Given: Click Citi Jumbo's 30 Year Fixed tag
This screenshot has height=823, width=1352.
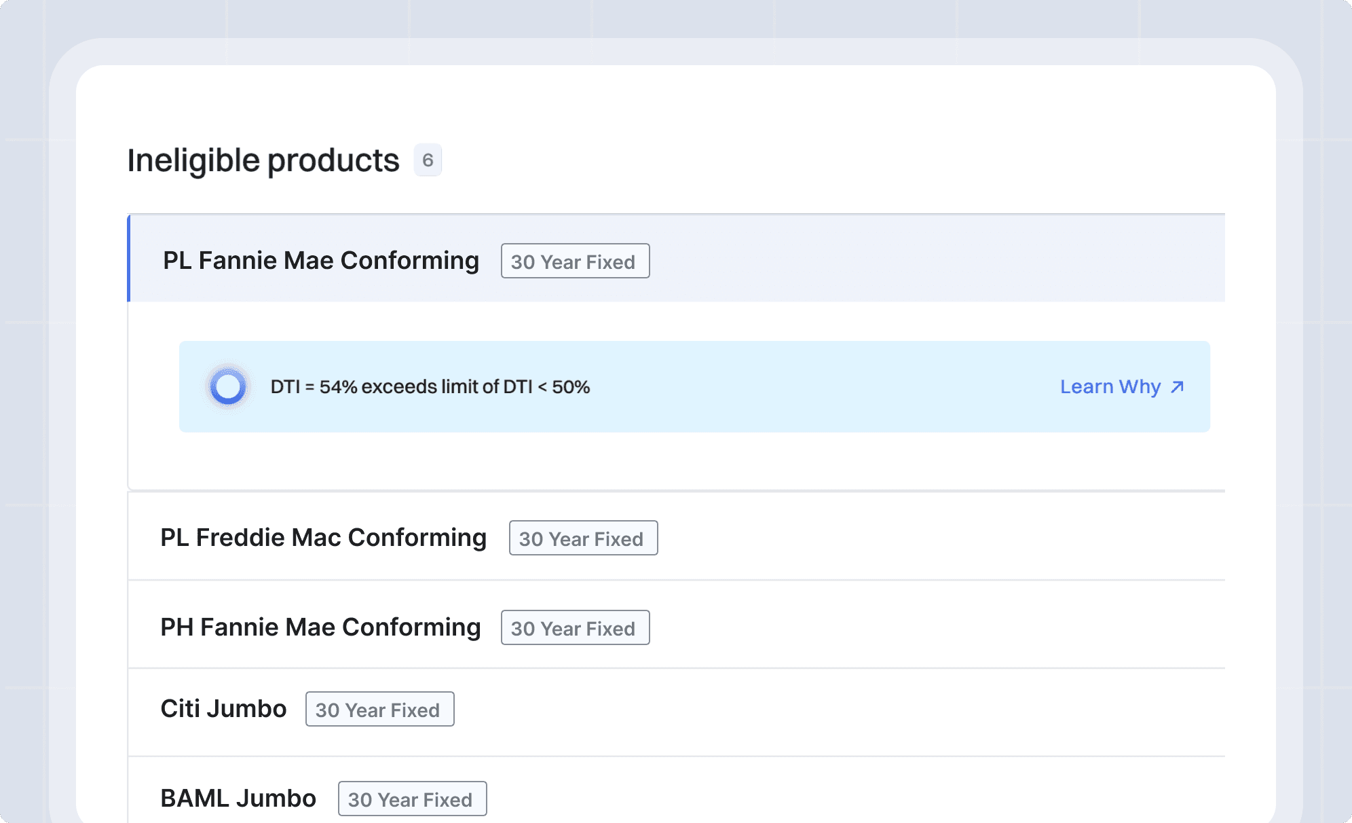Looking at the screenshot, I should (x=379, y=710).
